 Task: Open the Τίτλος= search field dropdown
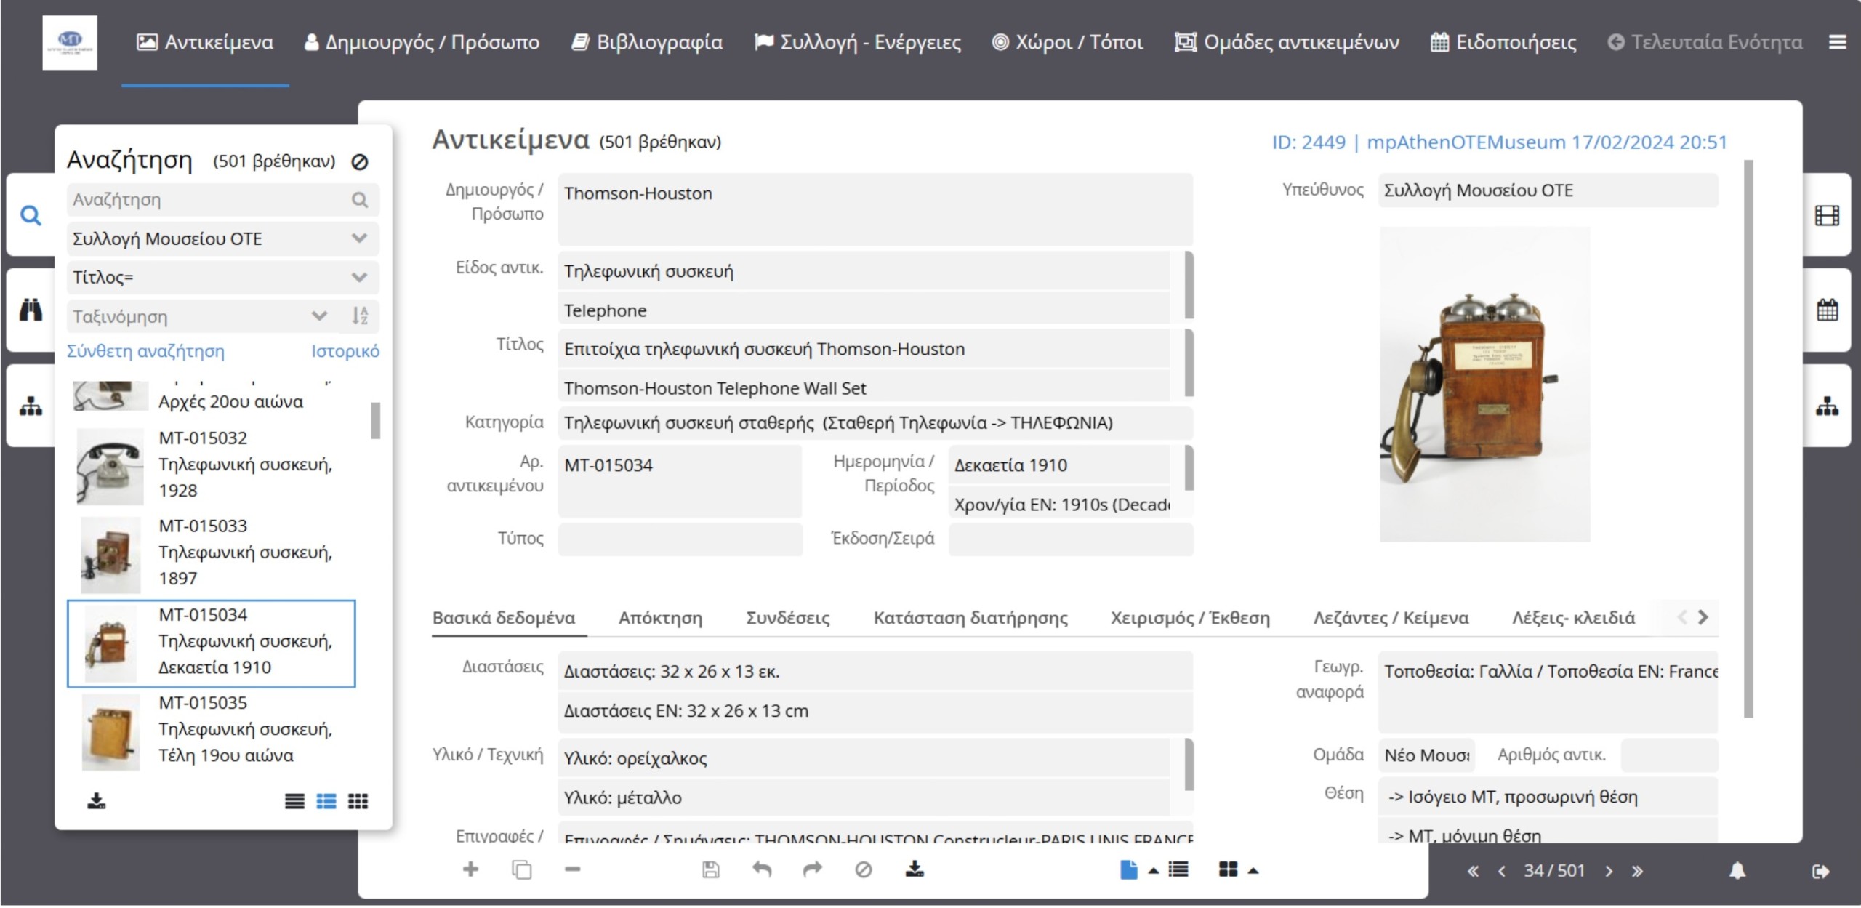click(359, 277)
